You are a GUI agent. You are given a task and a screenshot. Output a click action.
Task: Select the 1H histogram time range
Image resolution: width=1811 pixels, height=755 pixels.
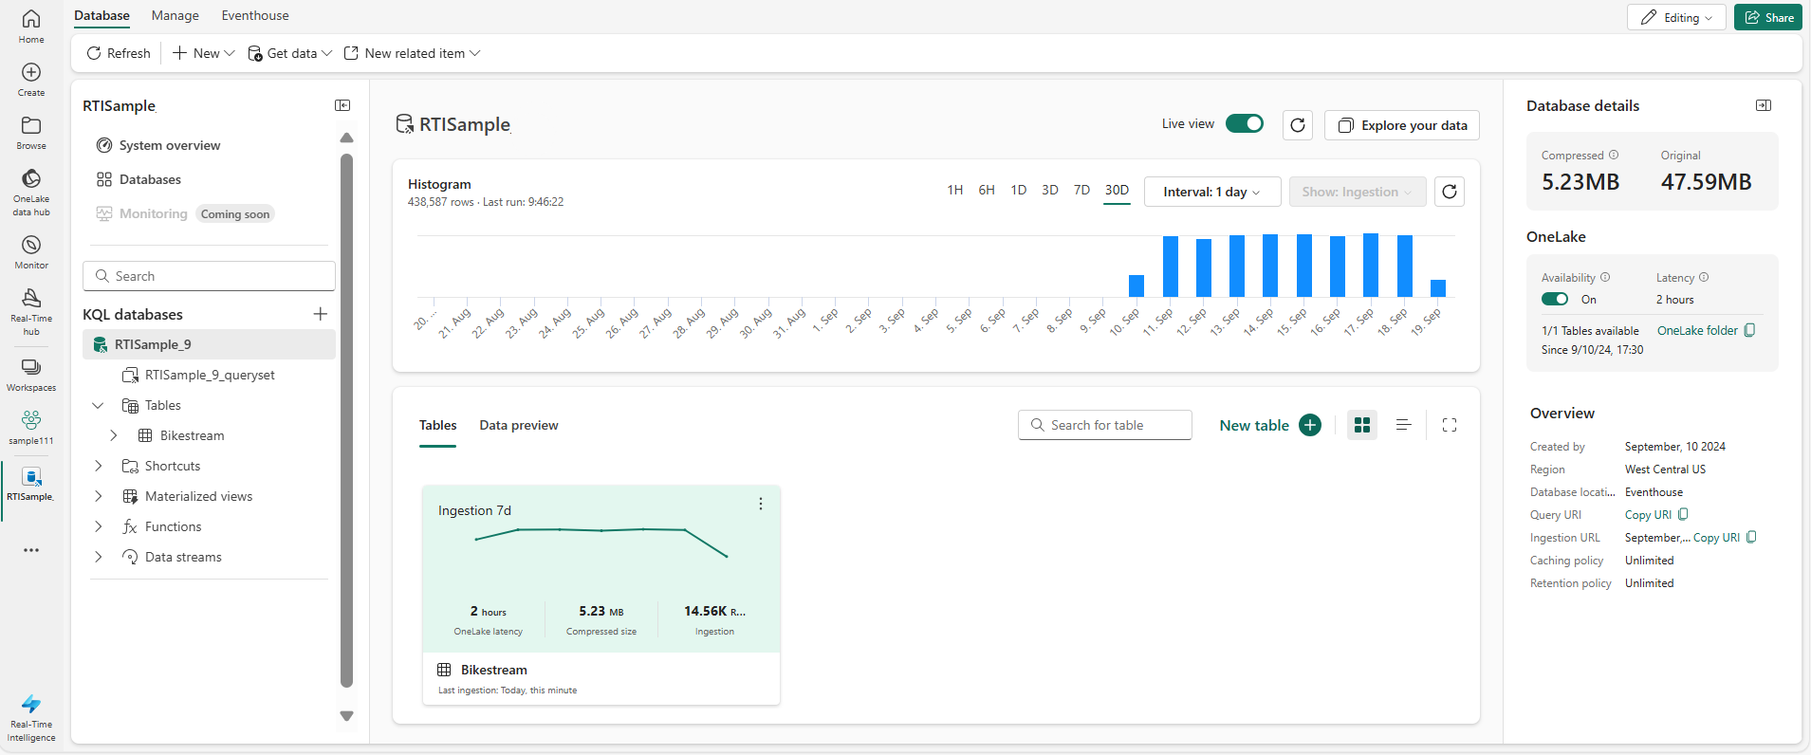[x=955, y=191]
